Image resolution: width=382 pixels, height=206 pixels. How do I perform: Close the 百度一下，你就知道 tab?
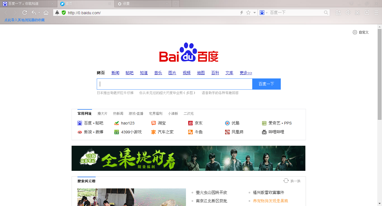pos(52,4)
